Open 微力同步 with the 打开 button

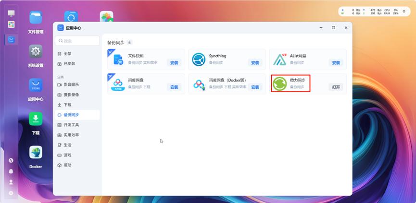336,87
